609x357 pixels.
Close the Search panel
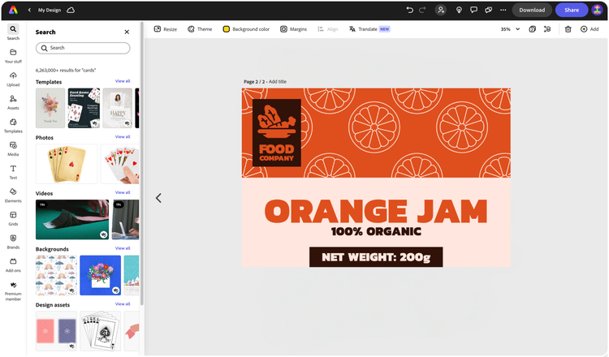coord(127,32)
